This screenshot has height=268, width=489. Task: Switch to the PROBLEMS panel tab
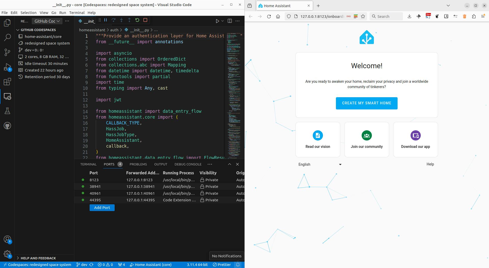[x=138, y=164]
